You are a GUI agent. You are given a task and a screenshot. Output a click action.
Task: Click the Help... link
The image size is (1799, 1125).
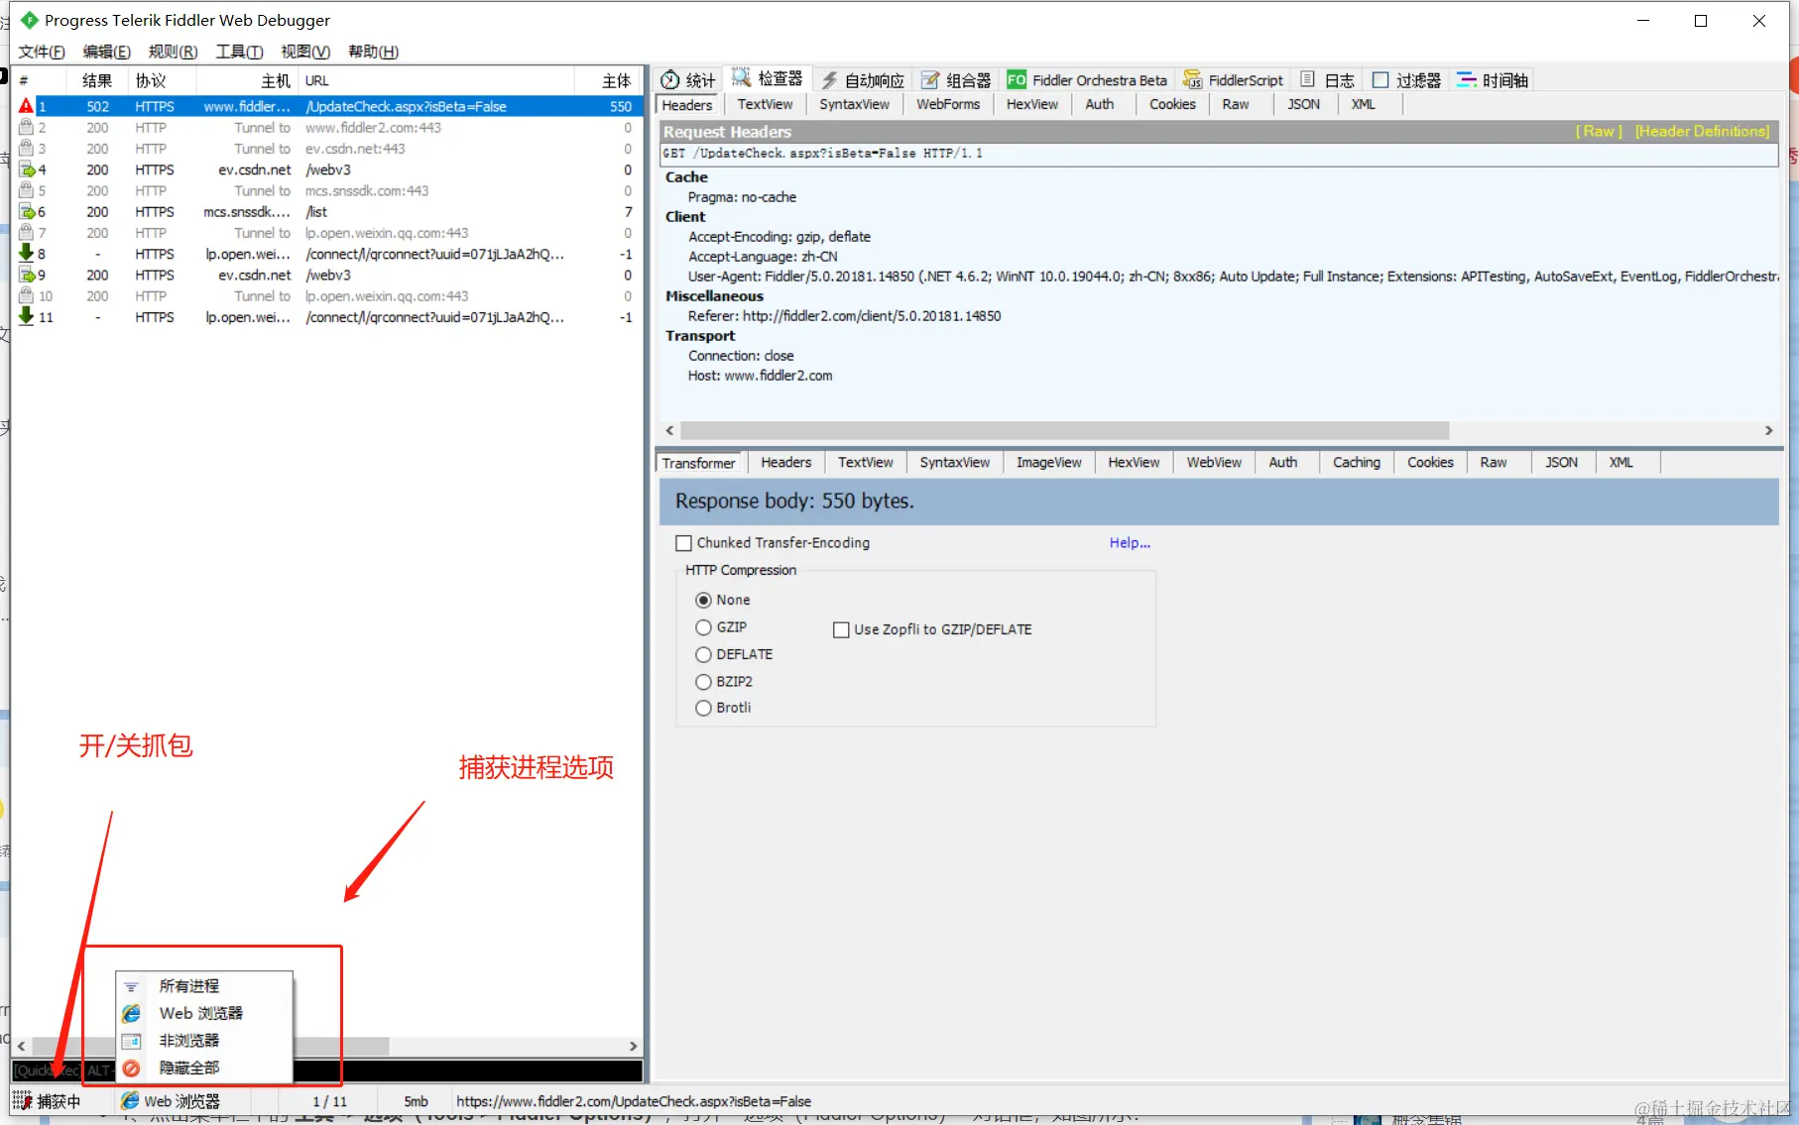pyautogui.click(x=1130, y=543)
